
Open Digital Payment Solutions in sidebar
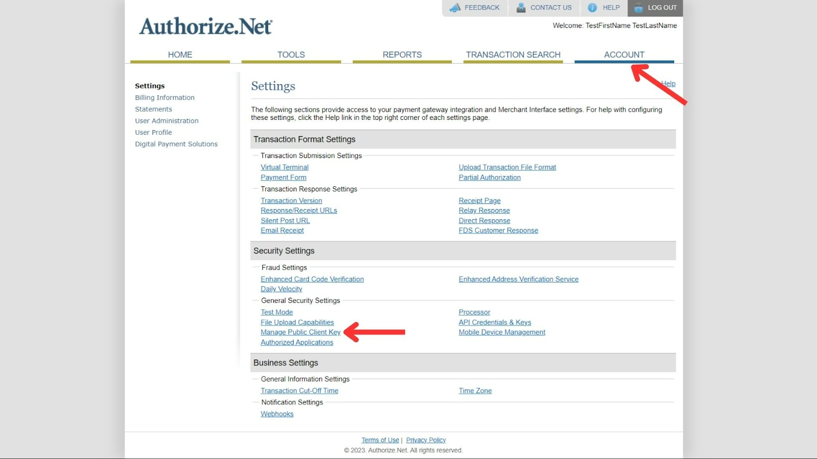(176, 144)
